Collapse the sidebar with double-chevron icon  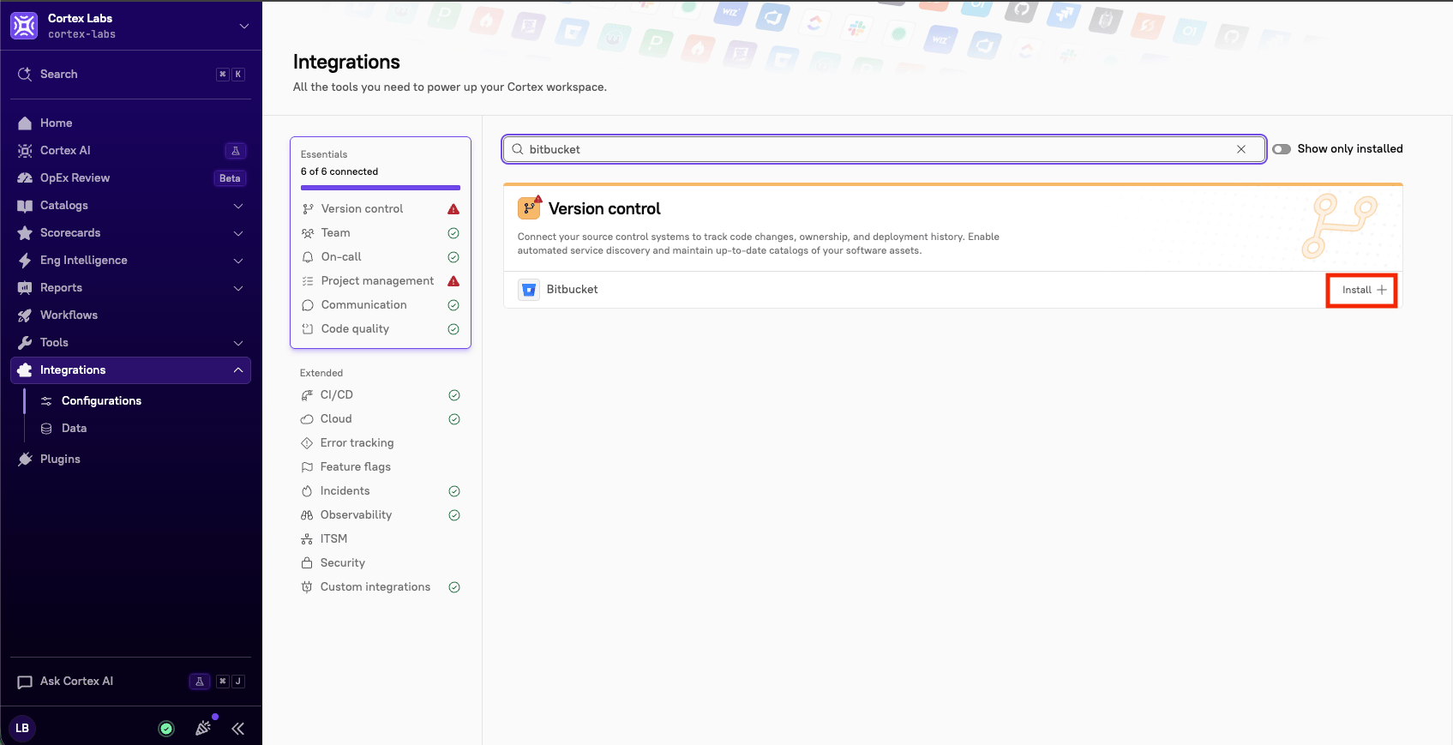click(x=238, y=729)
